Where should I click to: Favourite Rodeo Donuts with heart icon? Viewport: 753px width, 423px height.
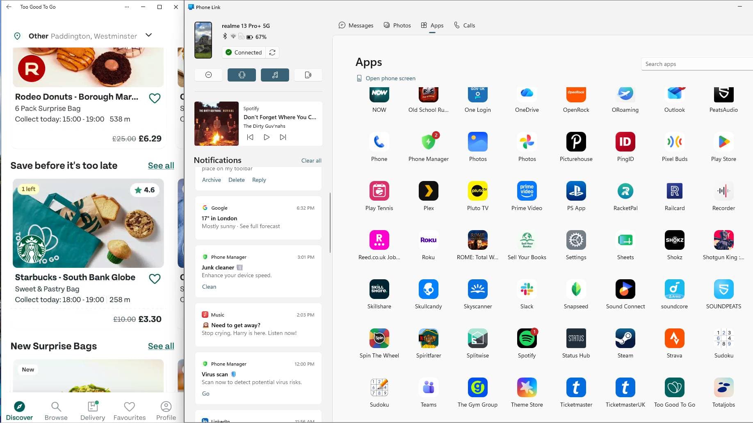tap(155, 98)
